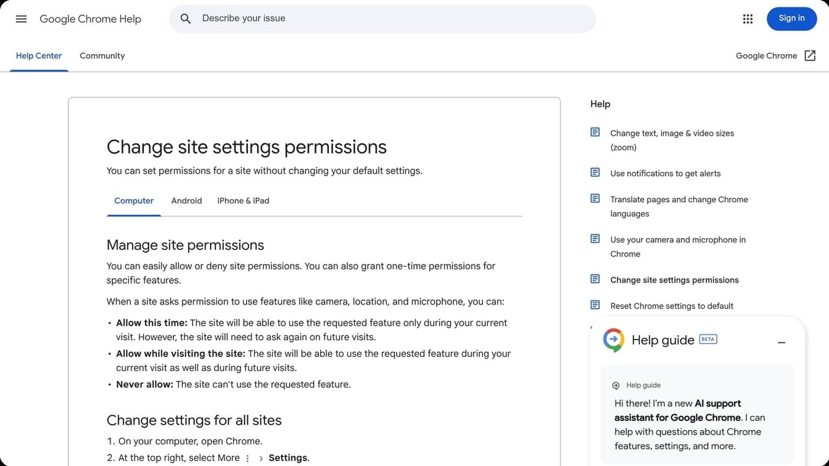Open Translate pages and change Chrome languages
This screenshot has height=466, width=829.
pyautogui.click(x=679, y=207)
